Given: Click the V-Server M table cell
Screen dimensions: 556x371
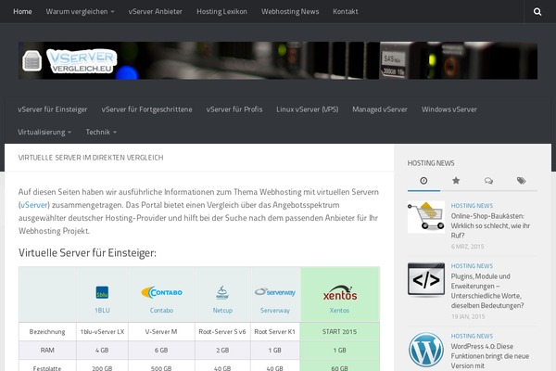Looking at the screenshot, I should (161, 332).
